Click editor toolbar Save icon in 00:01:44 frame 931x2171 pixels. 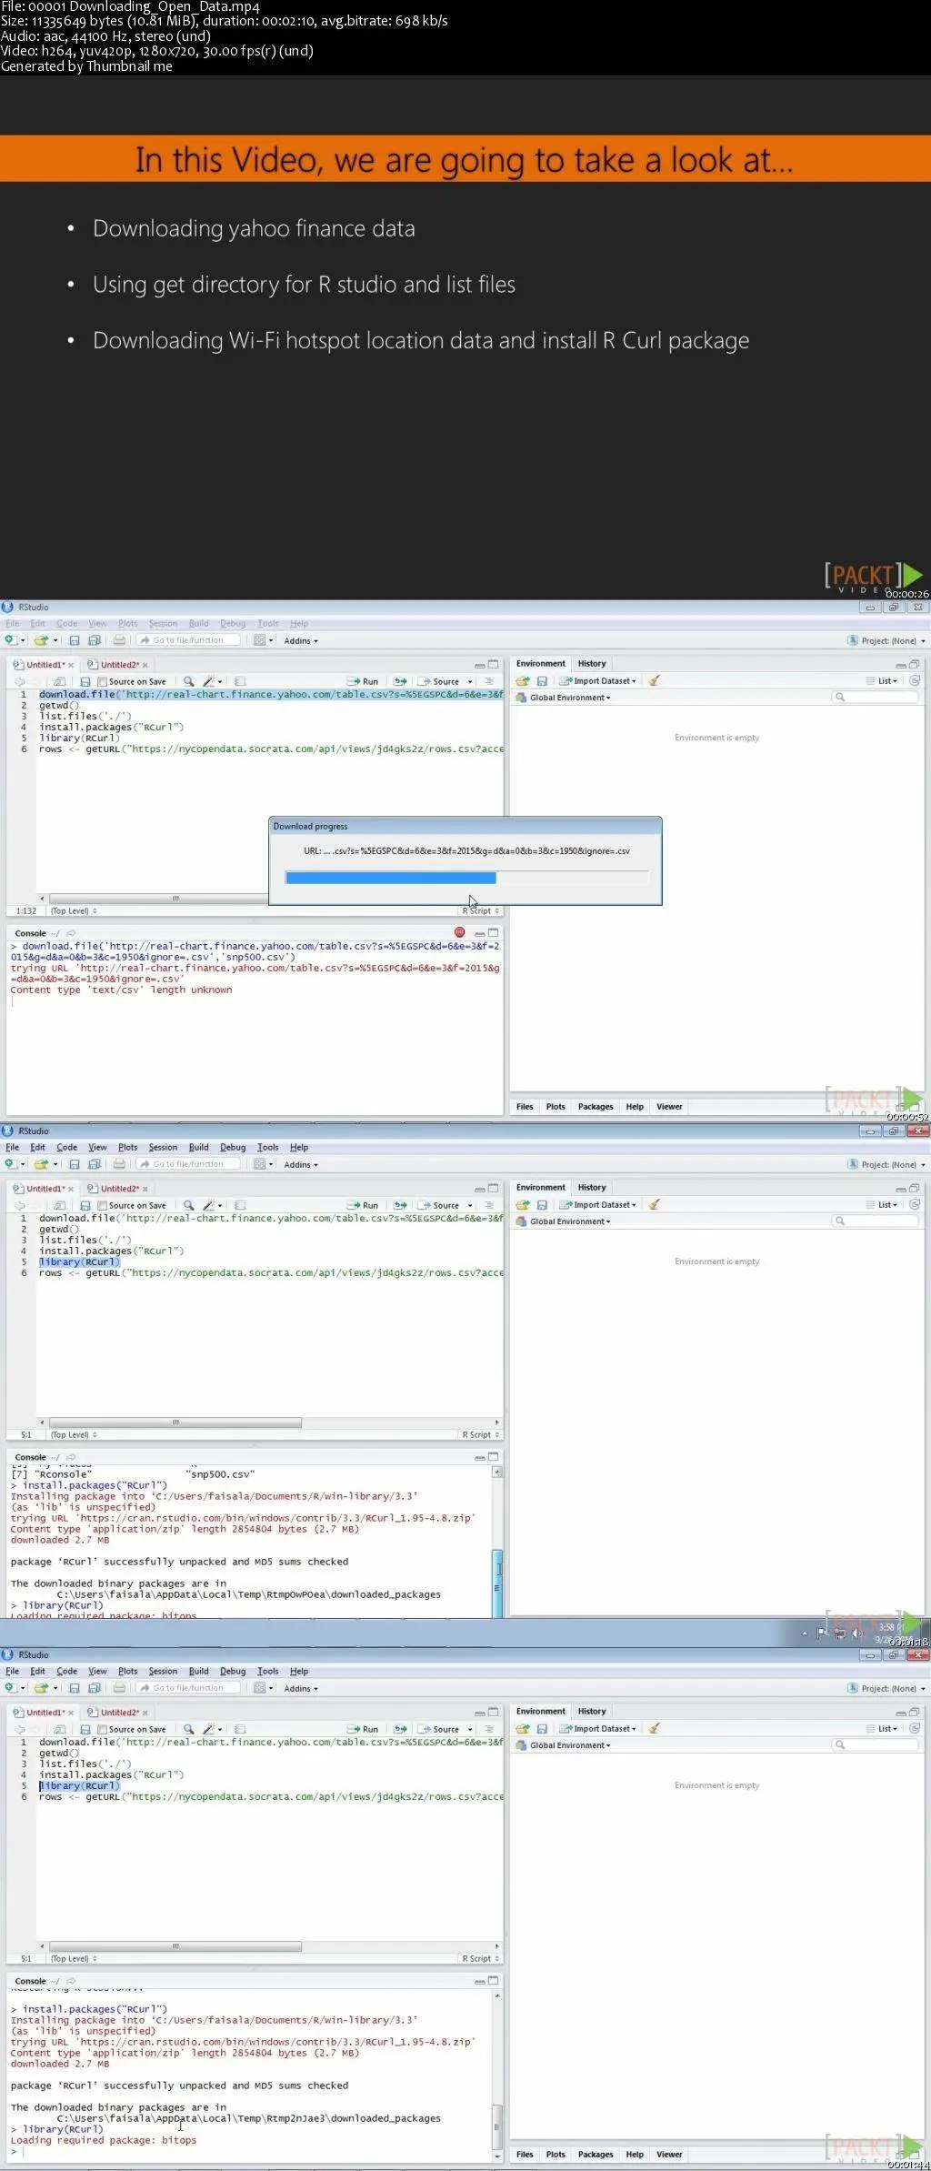click(85, 1729)
